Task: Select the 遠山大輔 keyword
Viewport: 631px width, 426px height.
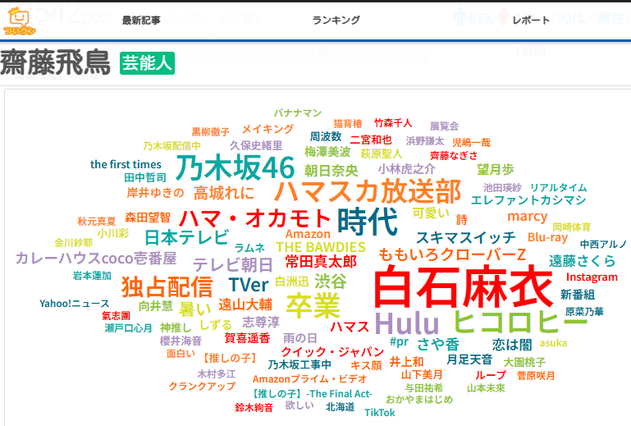Action: [245, 305]
